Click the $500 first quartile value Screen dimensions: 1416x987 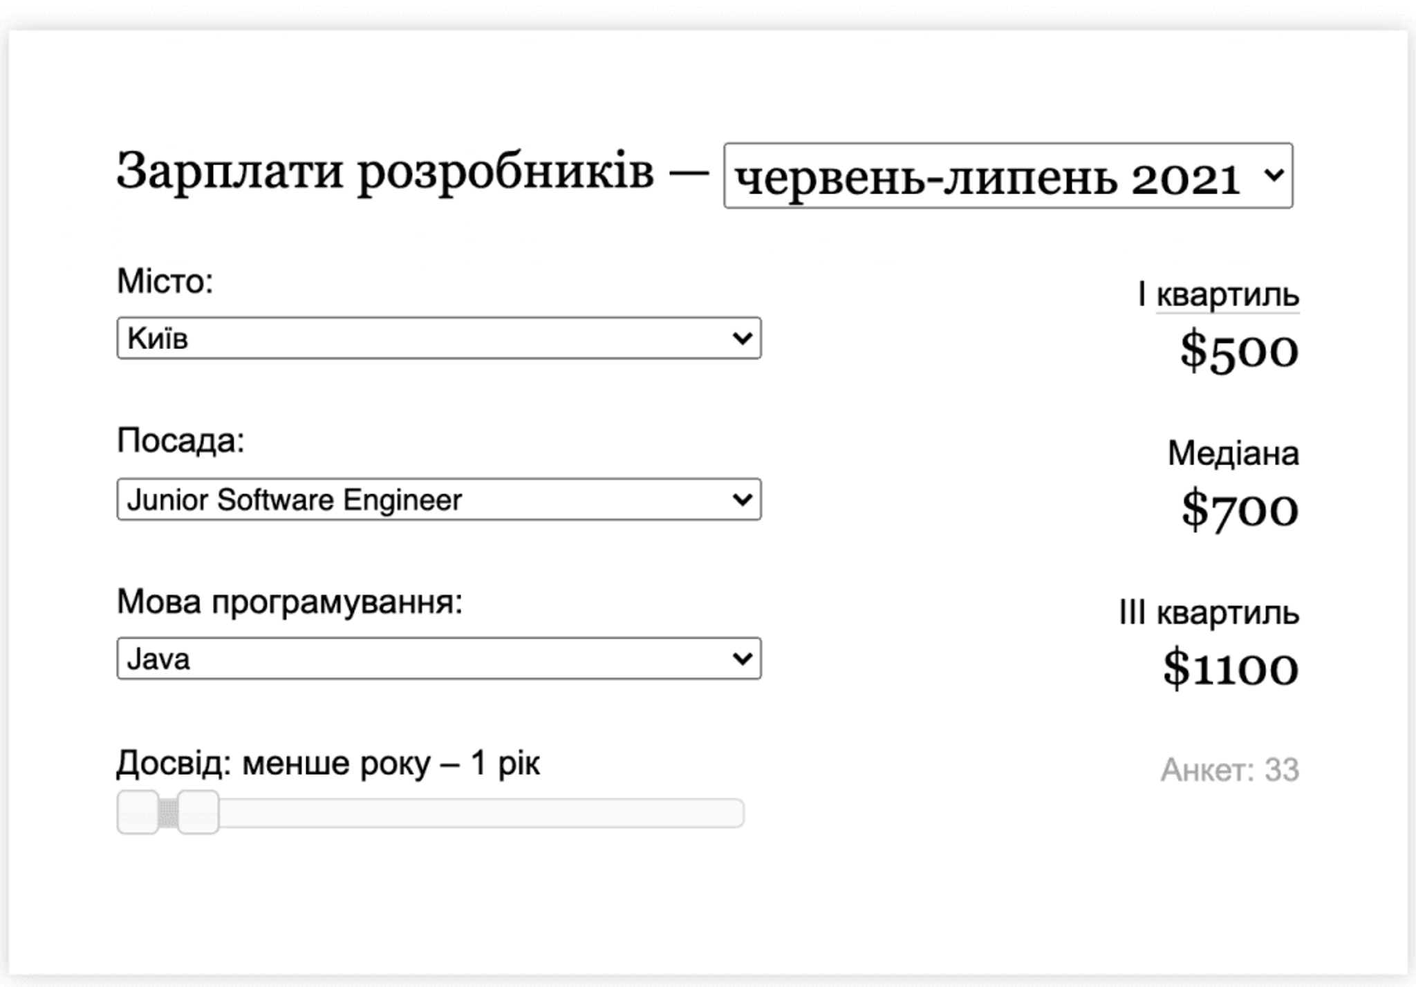pyautogui.click(x=1239, y=351)
